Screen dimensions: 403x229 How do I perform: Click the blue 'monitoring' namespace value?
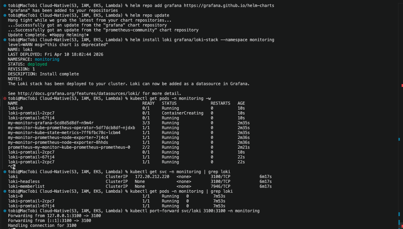pos(47,59)
